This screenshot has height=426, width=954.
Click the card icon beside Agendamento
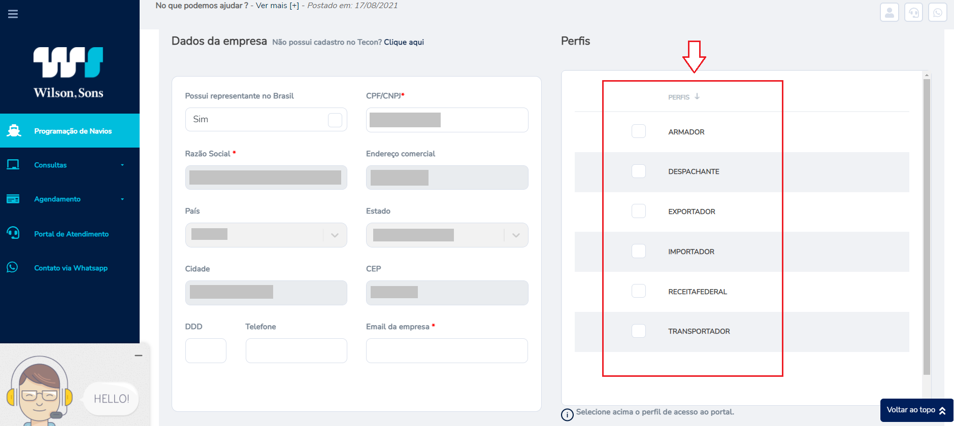(13, 199)
